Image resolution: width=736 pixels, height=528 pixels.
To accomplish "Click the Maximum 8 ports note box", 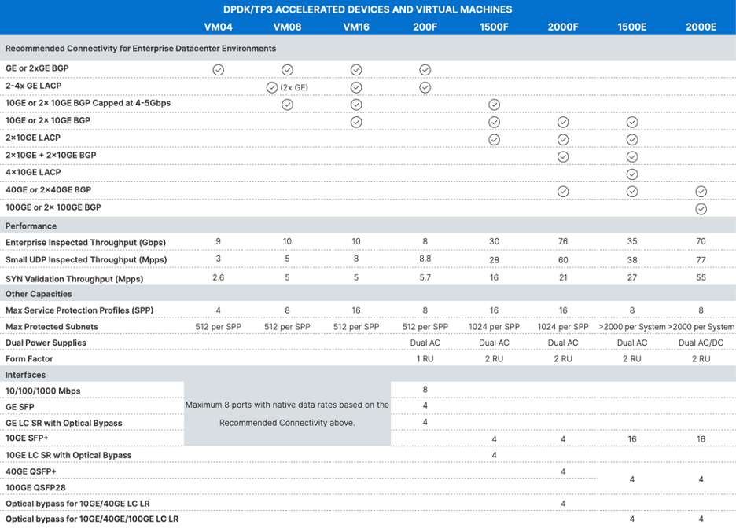I will coord(287,413).
